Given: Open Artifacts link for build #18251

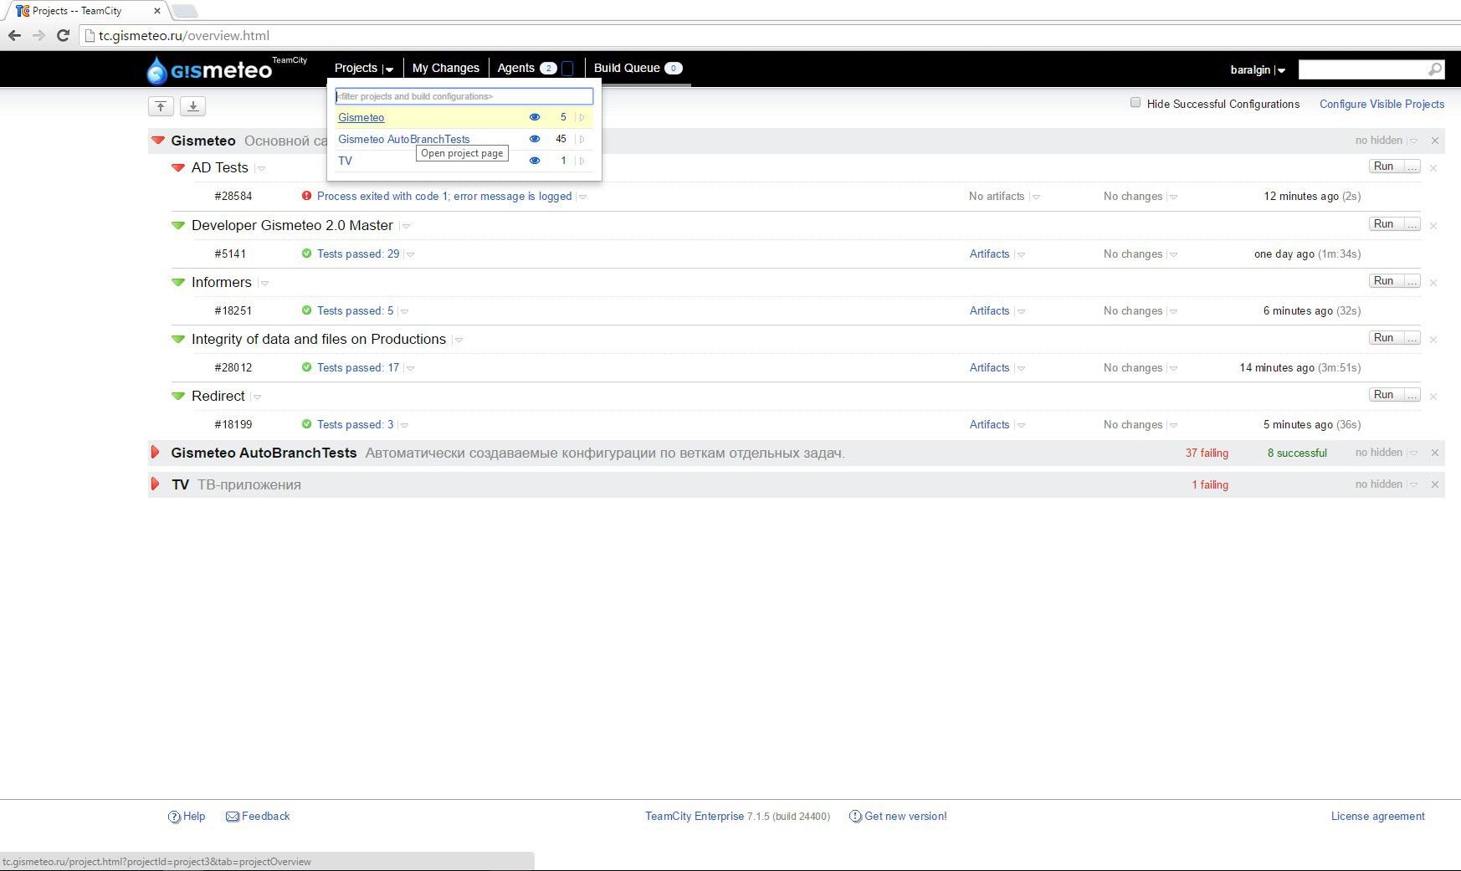Looking at the screenshot, I should pos(989,310).
